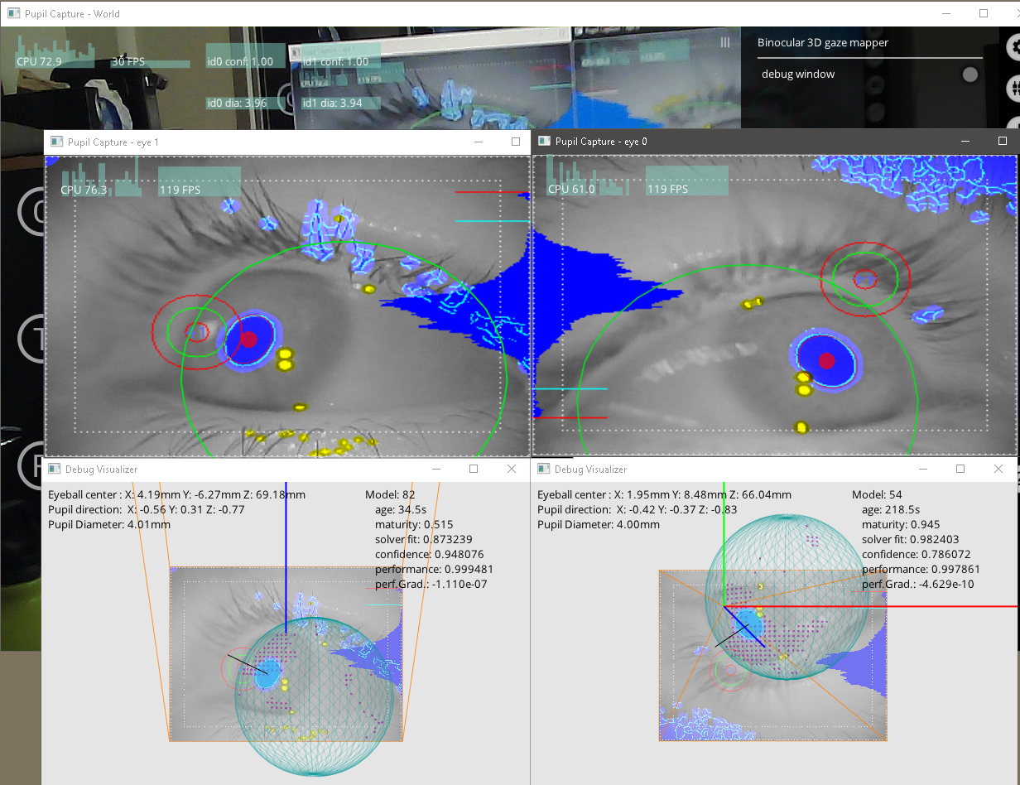The image size is (1020, 785).
Task: Click the Debug Visualizer title bar icon
Action: tap(55, 469)
